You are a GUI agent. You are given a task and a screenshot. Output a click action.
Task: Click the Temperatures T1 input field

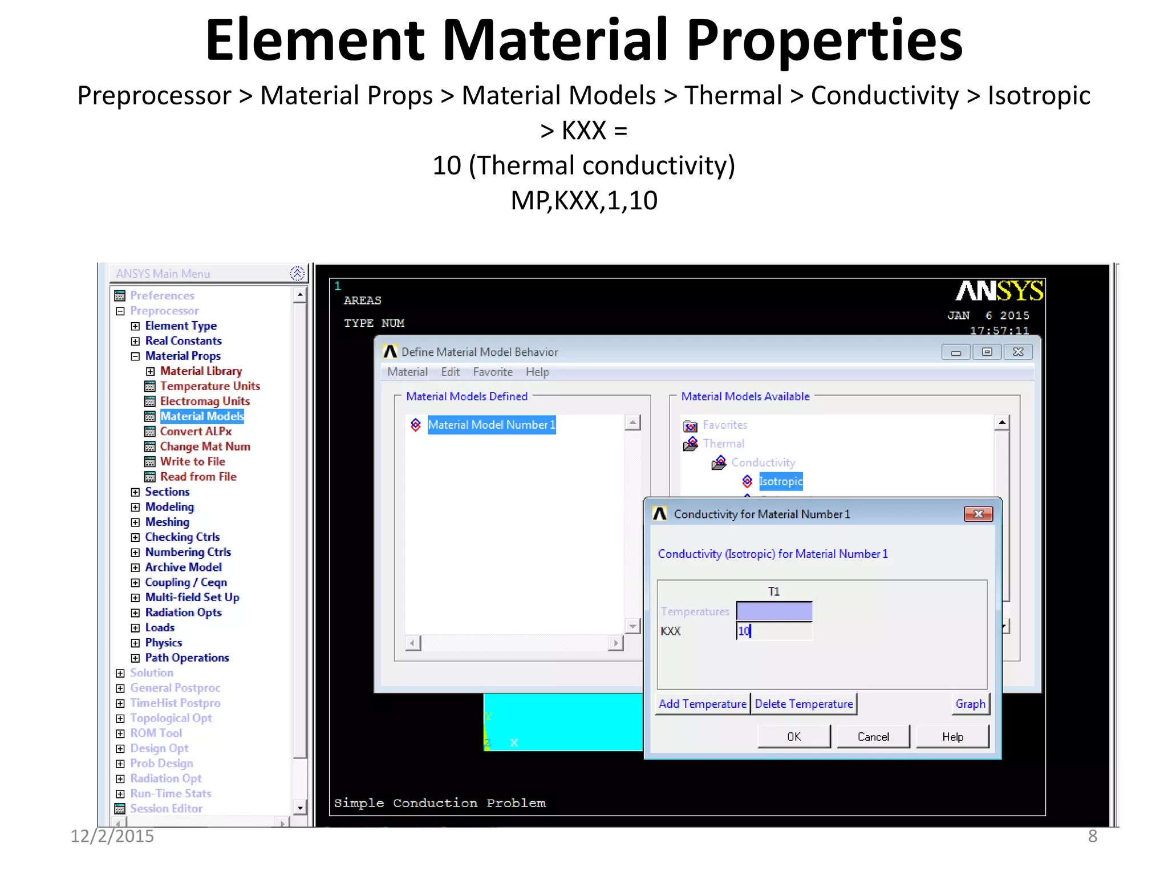[774, 611]
